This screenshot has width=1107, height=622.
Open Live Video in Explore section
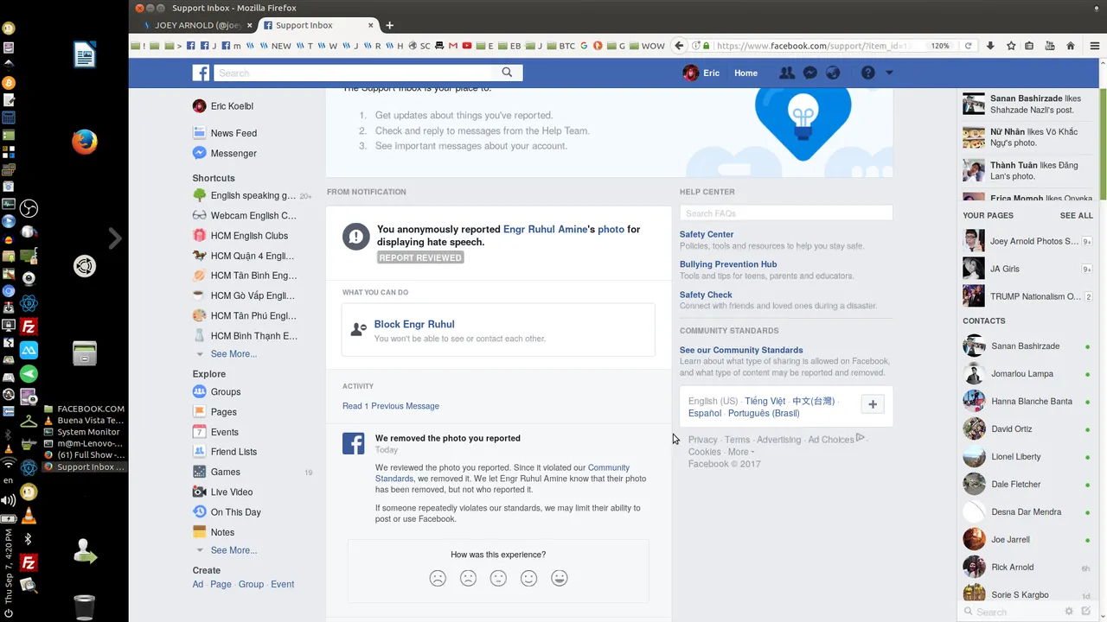(232, 492)
